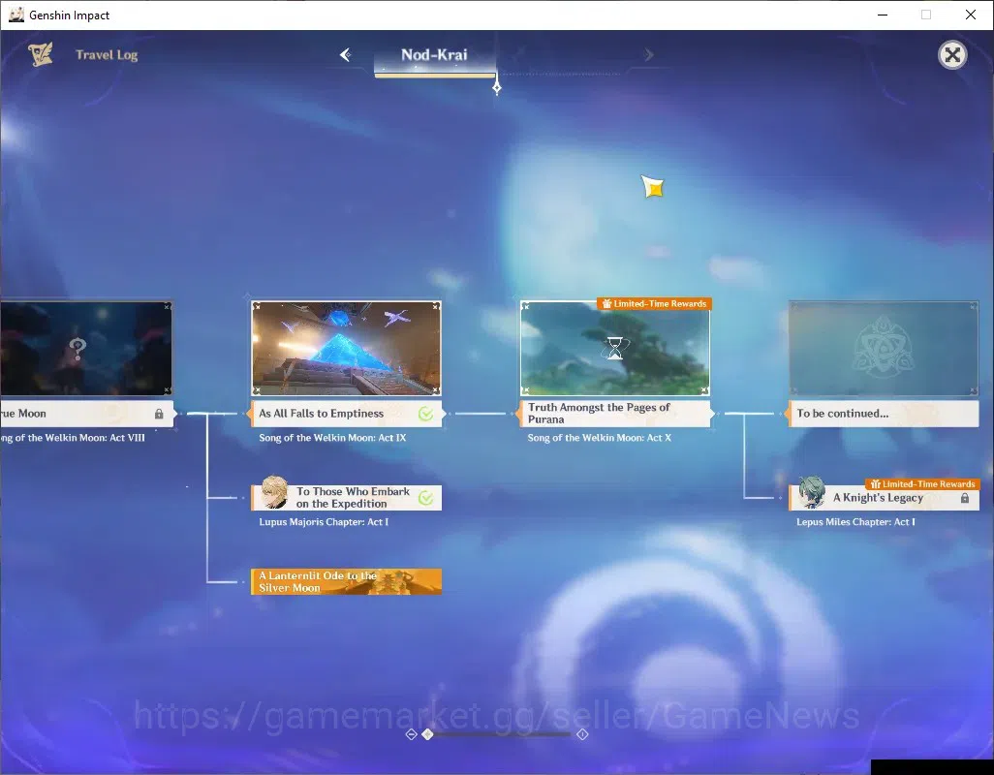Click lock icon on A Knight's Legacy

[x=965, y=498]
